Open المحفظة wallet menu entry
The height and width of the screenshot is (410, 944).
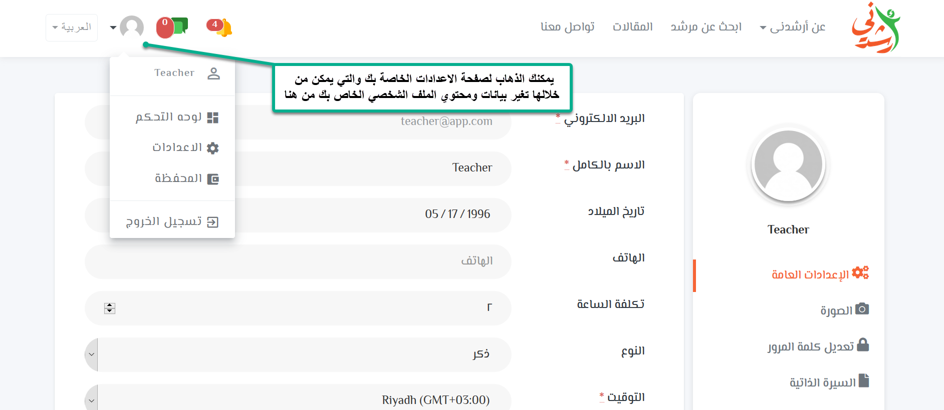(x=186, y=178)
